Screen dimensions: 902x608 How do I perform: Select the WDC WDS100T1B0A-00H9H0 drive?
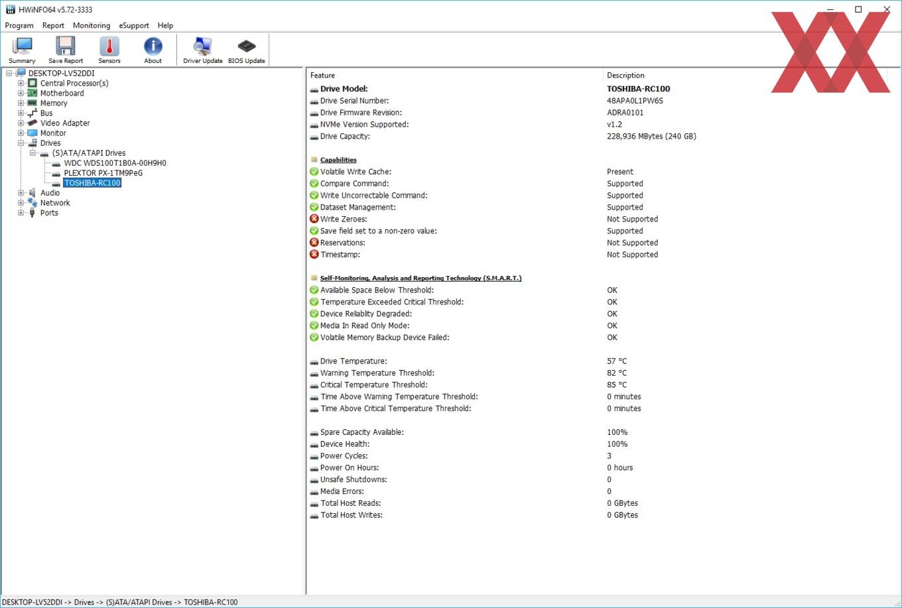[x=115, y=163]
